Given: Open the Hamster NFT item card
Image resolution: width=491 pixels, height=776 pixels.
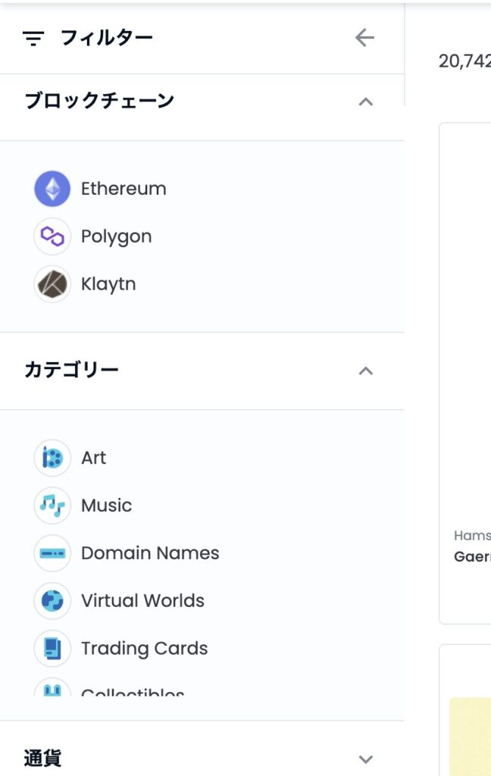Looking at the screenshot, I should 465,374.
